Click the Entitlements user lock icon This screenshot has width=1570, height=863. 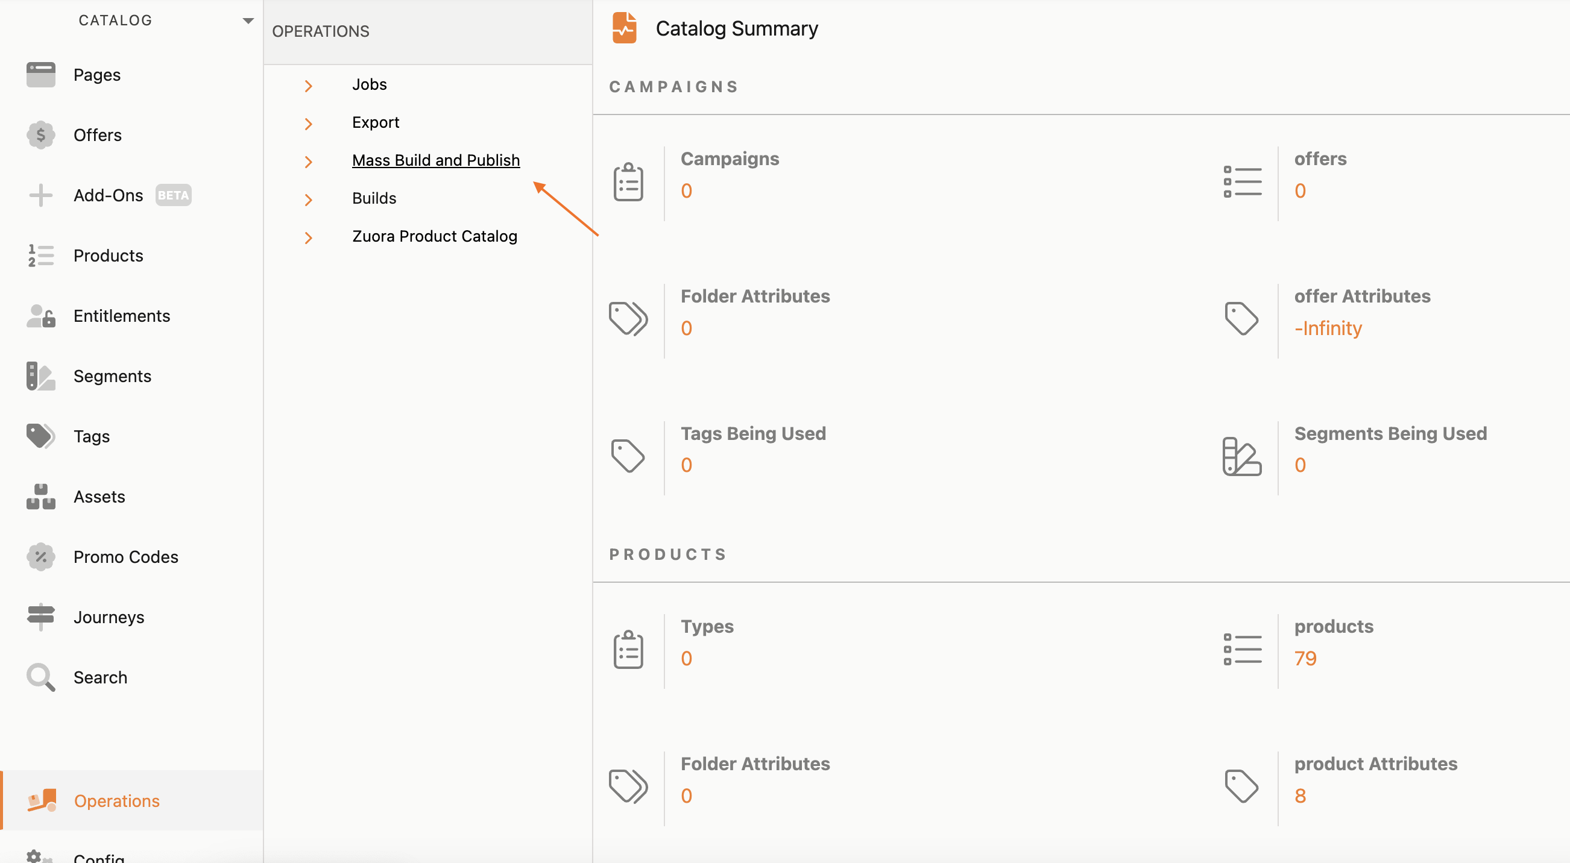tap(41, 315)
